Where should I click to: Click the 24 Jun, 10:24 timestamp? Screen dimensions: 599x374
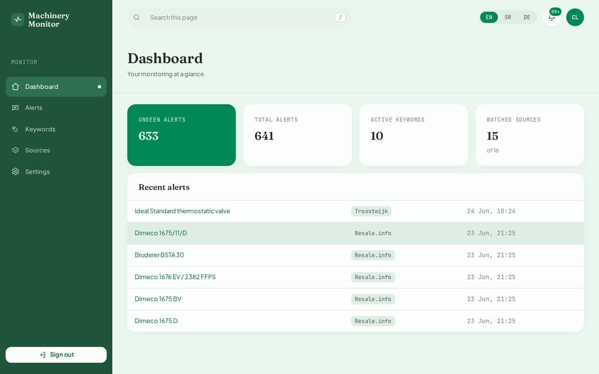[491, 211]
